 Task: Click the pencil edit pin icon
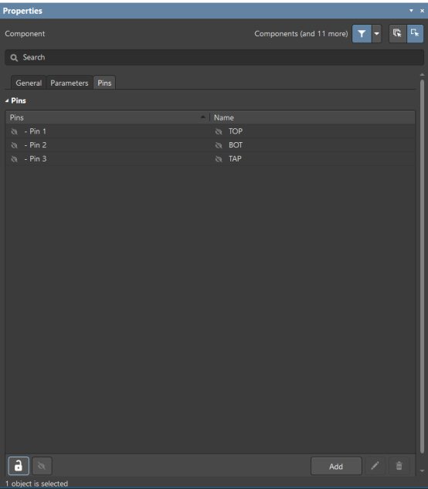pyautogui.click(x=375, y=466)
